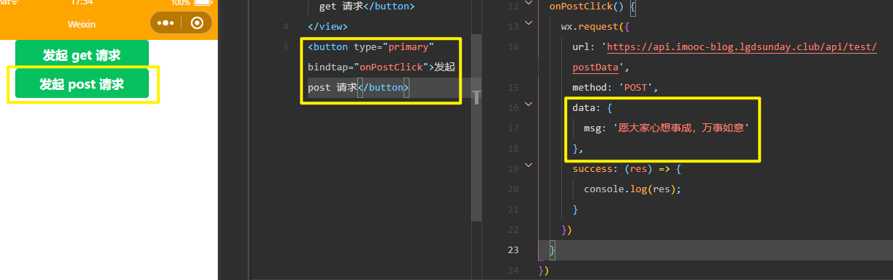Open the api.imooc-blog URL link
This screenshot has width=893, height=280.
[742, 47]
